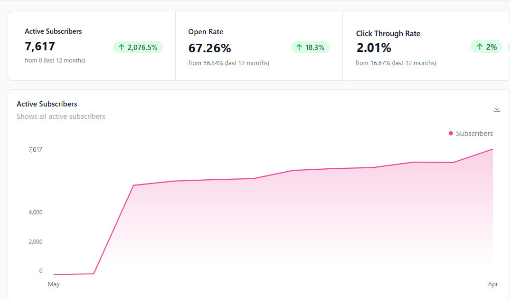
Task: Open the Active Subscribers stat card title
Action: tap(53, 31)
